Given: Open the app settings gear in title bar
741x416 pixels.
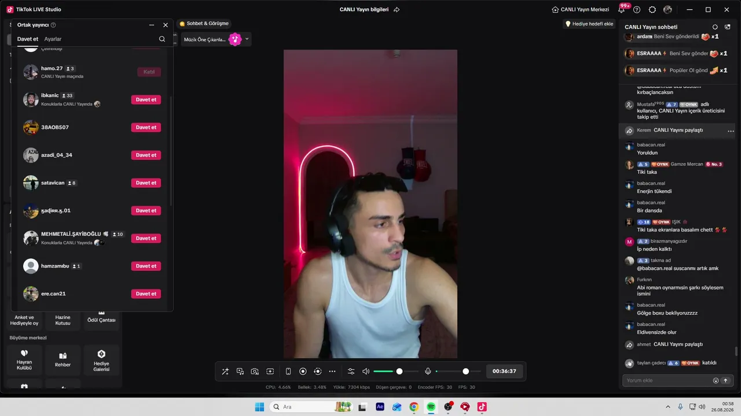Looking at the screenshot, I should [652, 10].
